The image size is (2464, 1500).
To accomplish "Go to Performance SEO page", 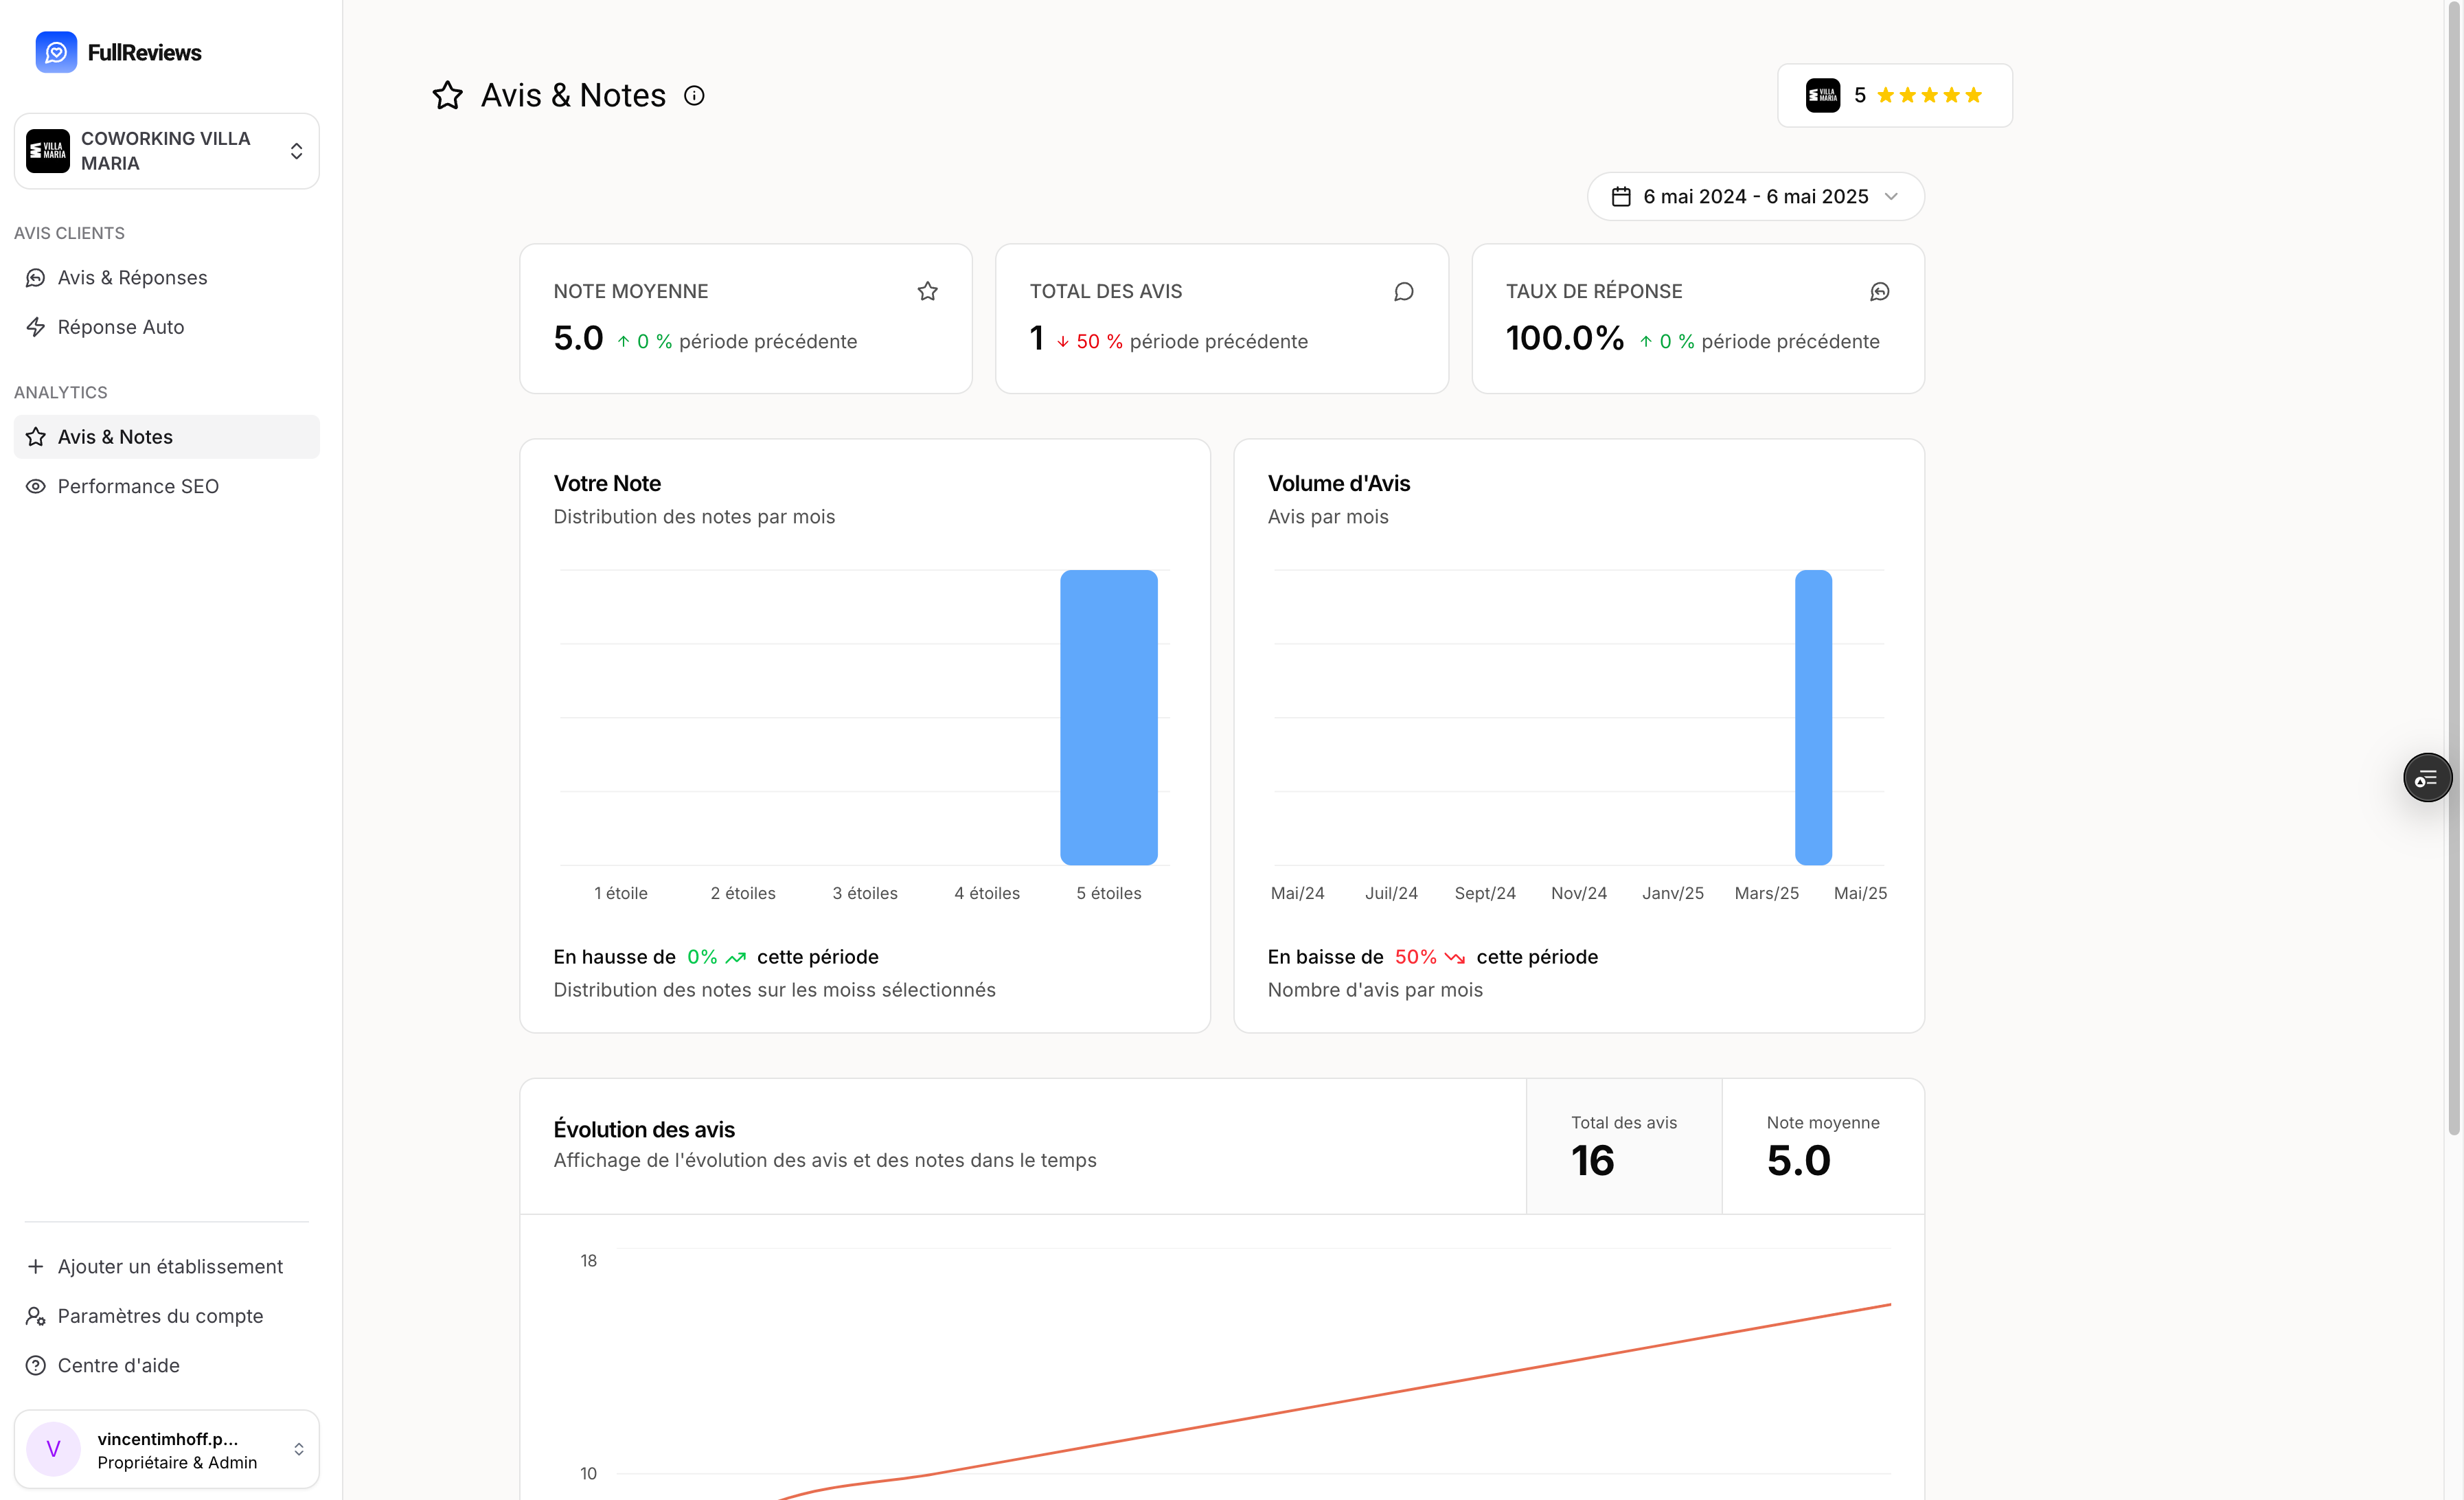I will pyautogui.click(x=167, y=486).
